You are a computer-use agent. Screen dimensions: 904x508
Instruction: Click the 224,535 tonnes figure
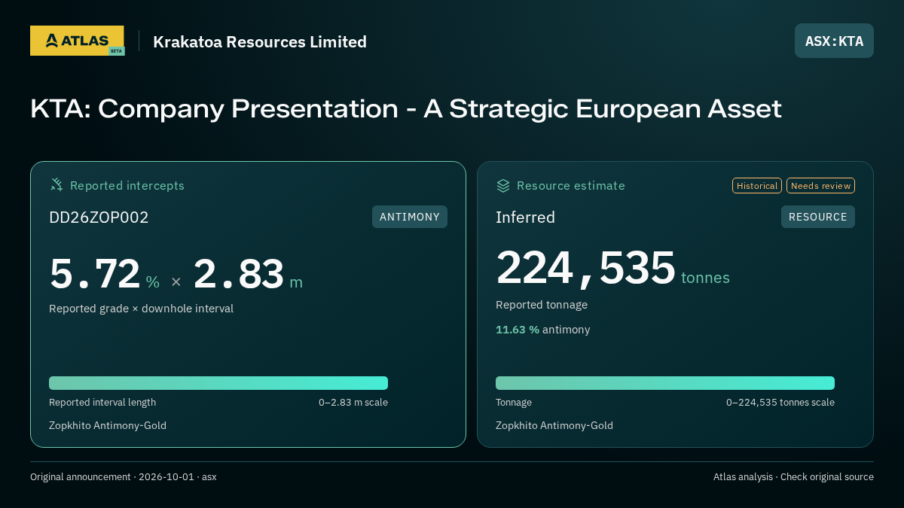[612, 268]
